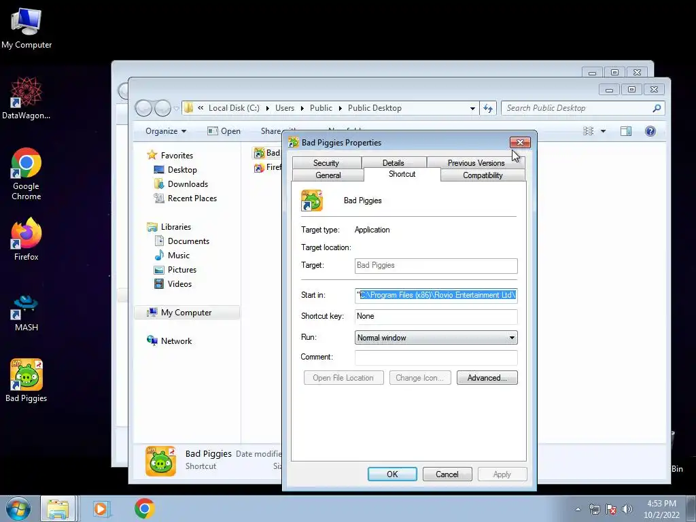696x522 pixels.
Task: Confirm properties with OK button
Action: pyautogui.click(x=392, y=474)
